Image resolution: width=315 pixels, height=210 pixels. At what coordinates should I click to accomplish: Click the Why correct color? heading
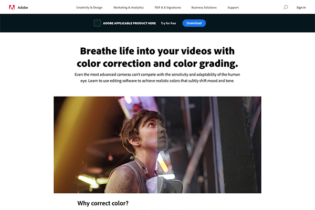pos(103,203)
